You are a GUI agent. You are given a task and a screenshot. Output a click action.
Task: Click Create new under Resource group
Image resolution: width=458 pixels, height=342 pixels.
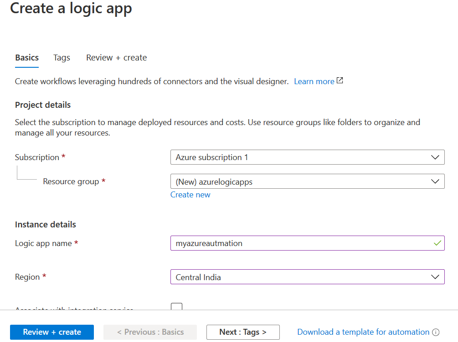[190, 195]
